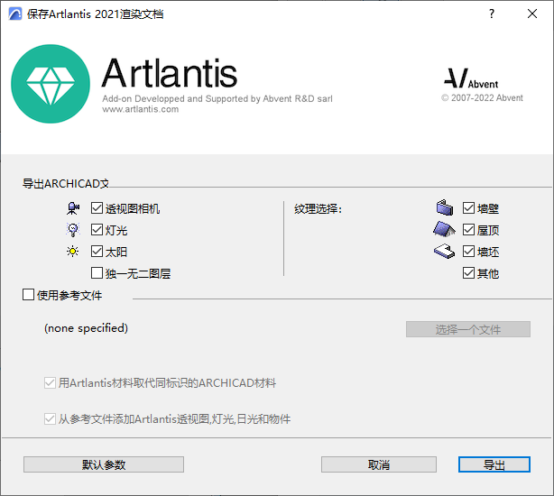This screenshot has height=496, width=554.
Task: Click the perspective camera icon
Action: click(73, 208)
